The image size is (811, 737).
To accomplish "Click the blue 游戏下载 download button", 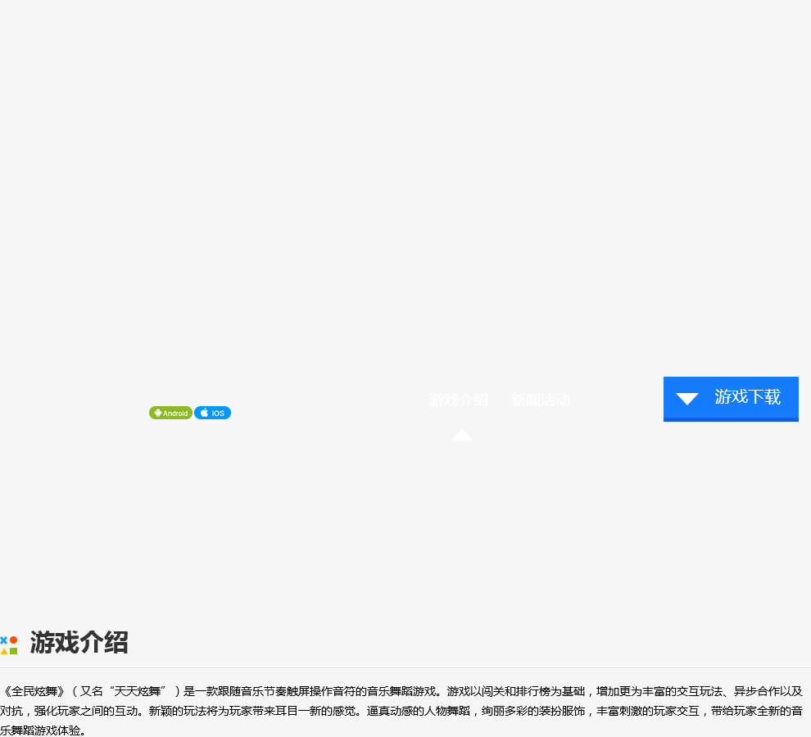I will click(731, 399).
